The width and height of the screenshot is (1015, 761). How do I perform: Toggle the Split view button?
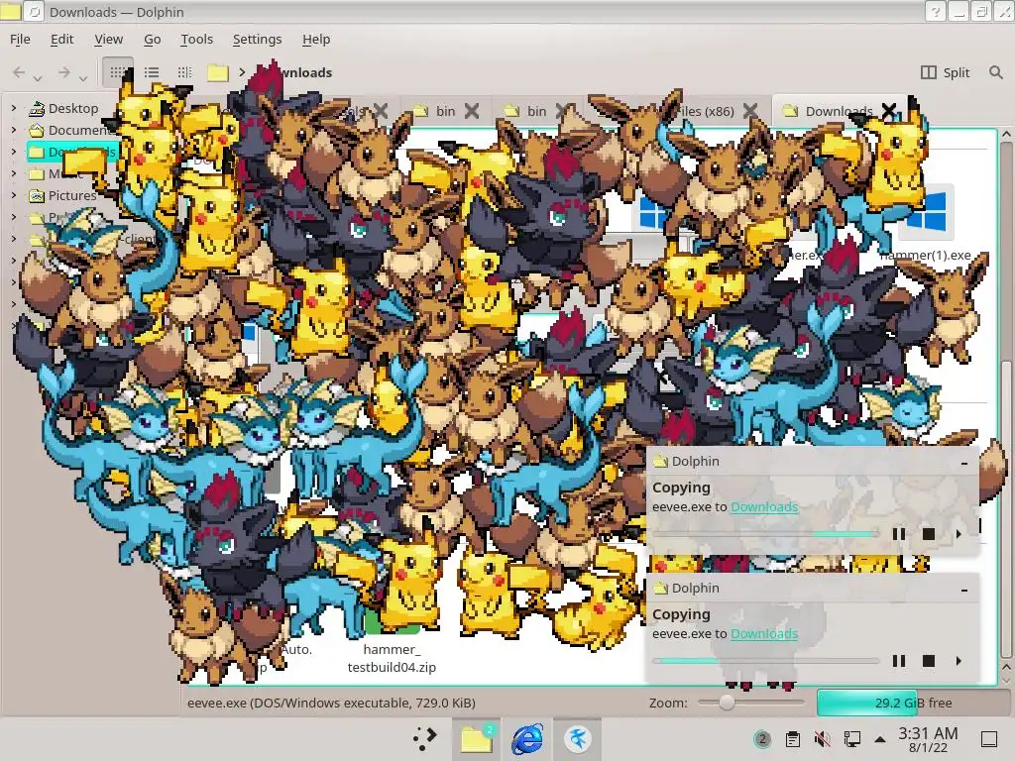945,72
